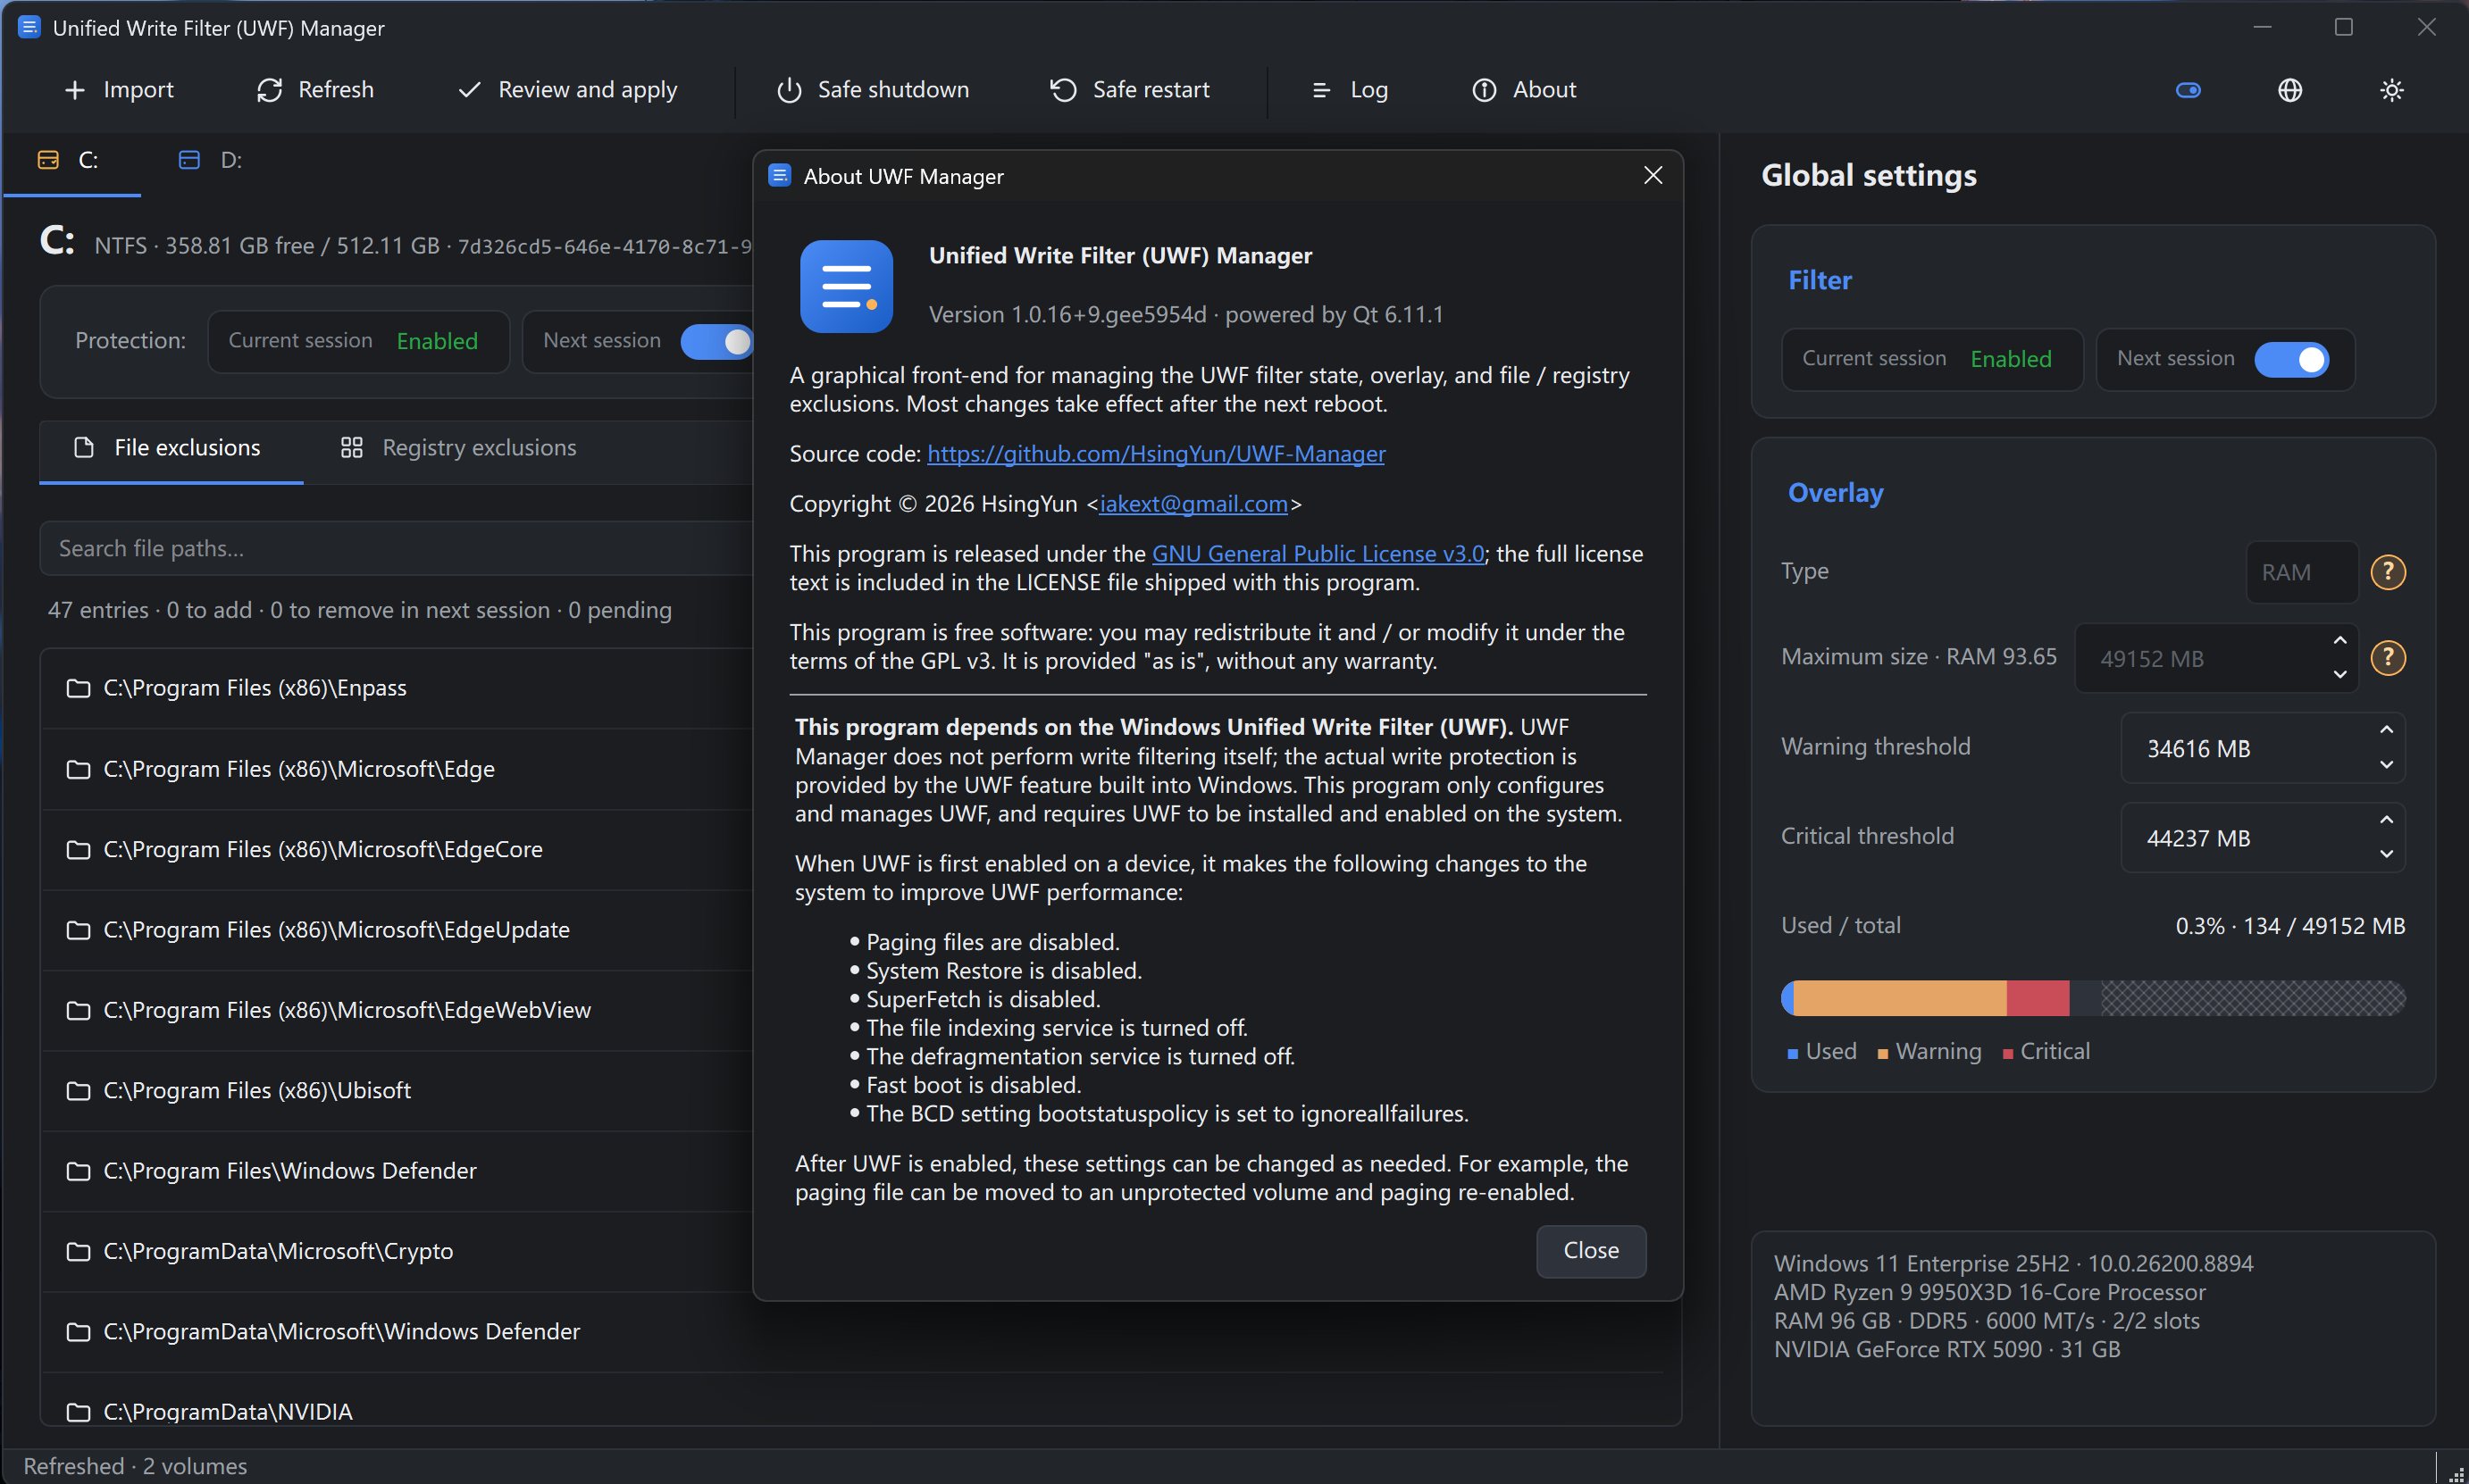Click the C: drive tab icon
2469x1484 pixels.
(48, 160)
